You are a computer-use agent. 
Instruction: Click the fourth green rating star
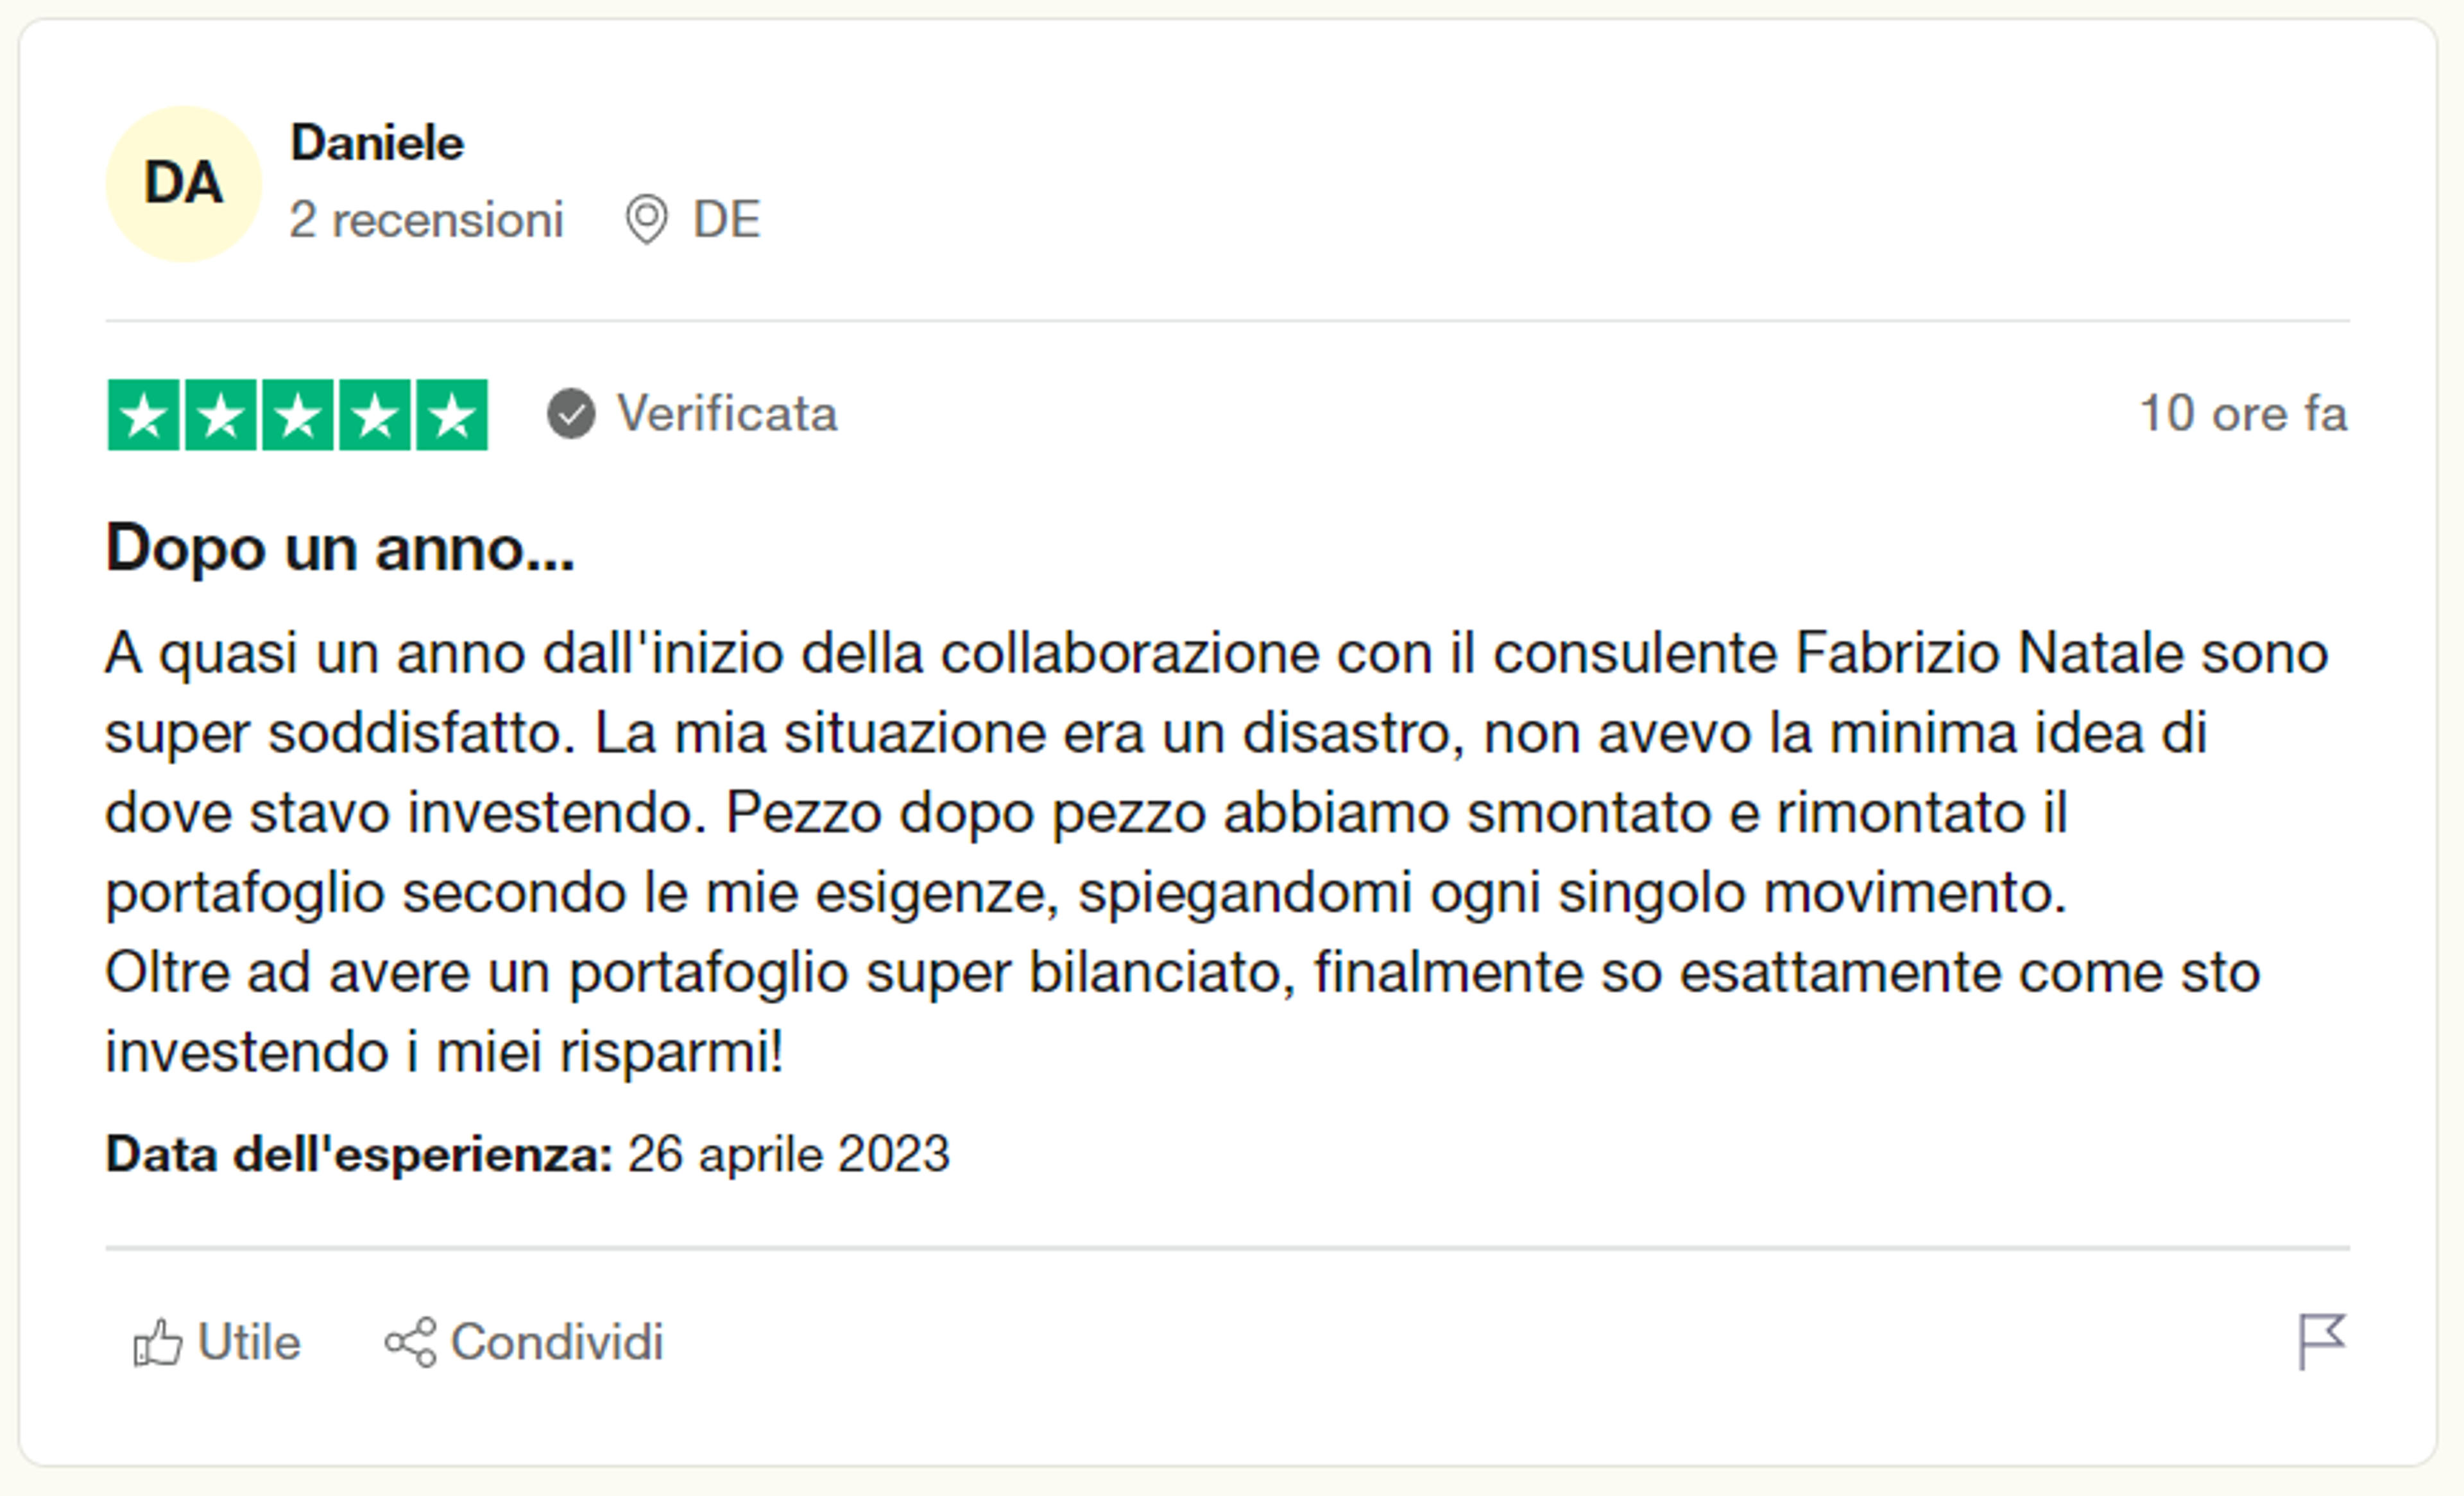(x=375, y=415)
